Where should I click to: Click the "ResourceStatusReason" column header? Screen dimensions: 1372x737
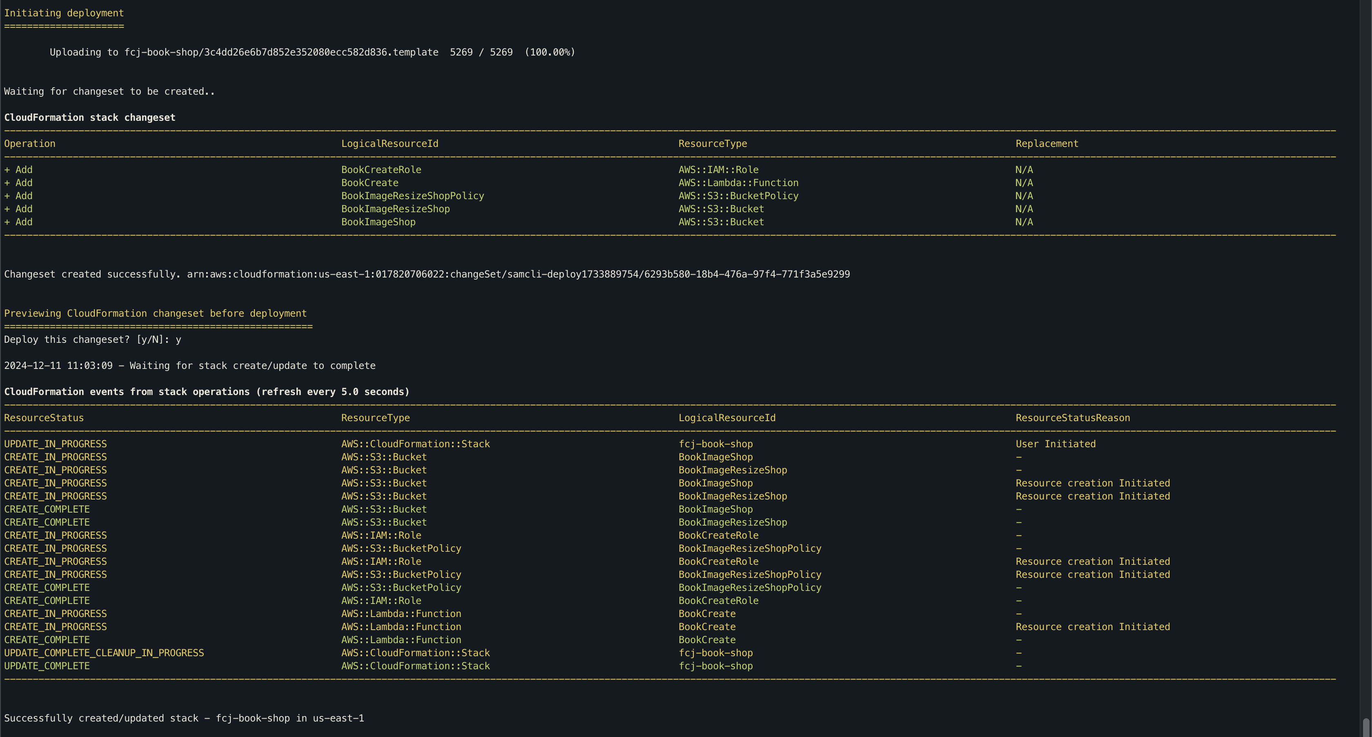pos(1073,418)
